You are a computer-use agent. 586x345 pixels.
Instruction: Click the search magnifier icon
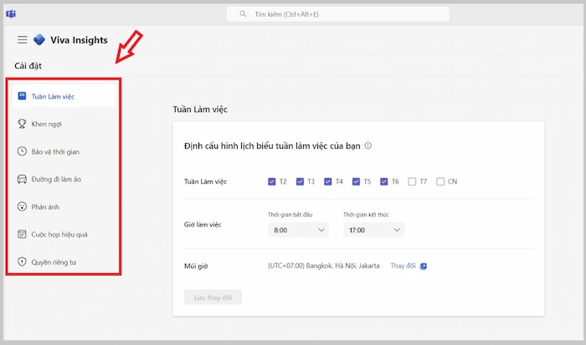(243, 14)
